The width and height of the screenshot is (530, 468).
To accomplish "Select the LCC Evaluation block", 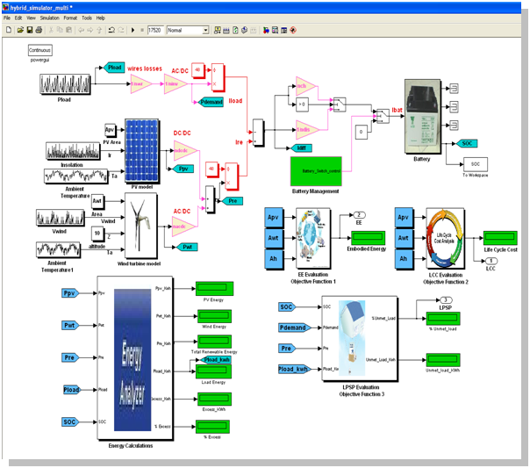I will pyautogui.click(x=440, y=237).
